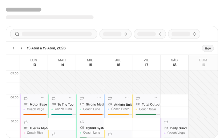Click the recurring icon on Total Output
Viewport: 218px width, 138px height.
coord(138,98)
